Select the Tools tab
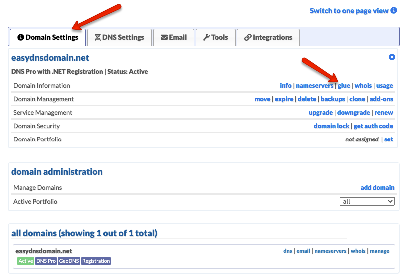 tap(215, 37)
